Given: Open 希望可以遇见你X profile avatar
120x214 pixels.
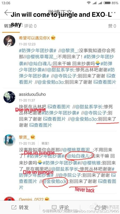Looking at the screenshot, I should click(x=9, y=41).
